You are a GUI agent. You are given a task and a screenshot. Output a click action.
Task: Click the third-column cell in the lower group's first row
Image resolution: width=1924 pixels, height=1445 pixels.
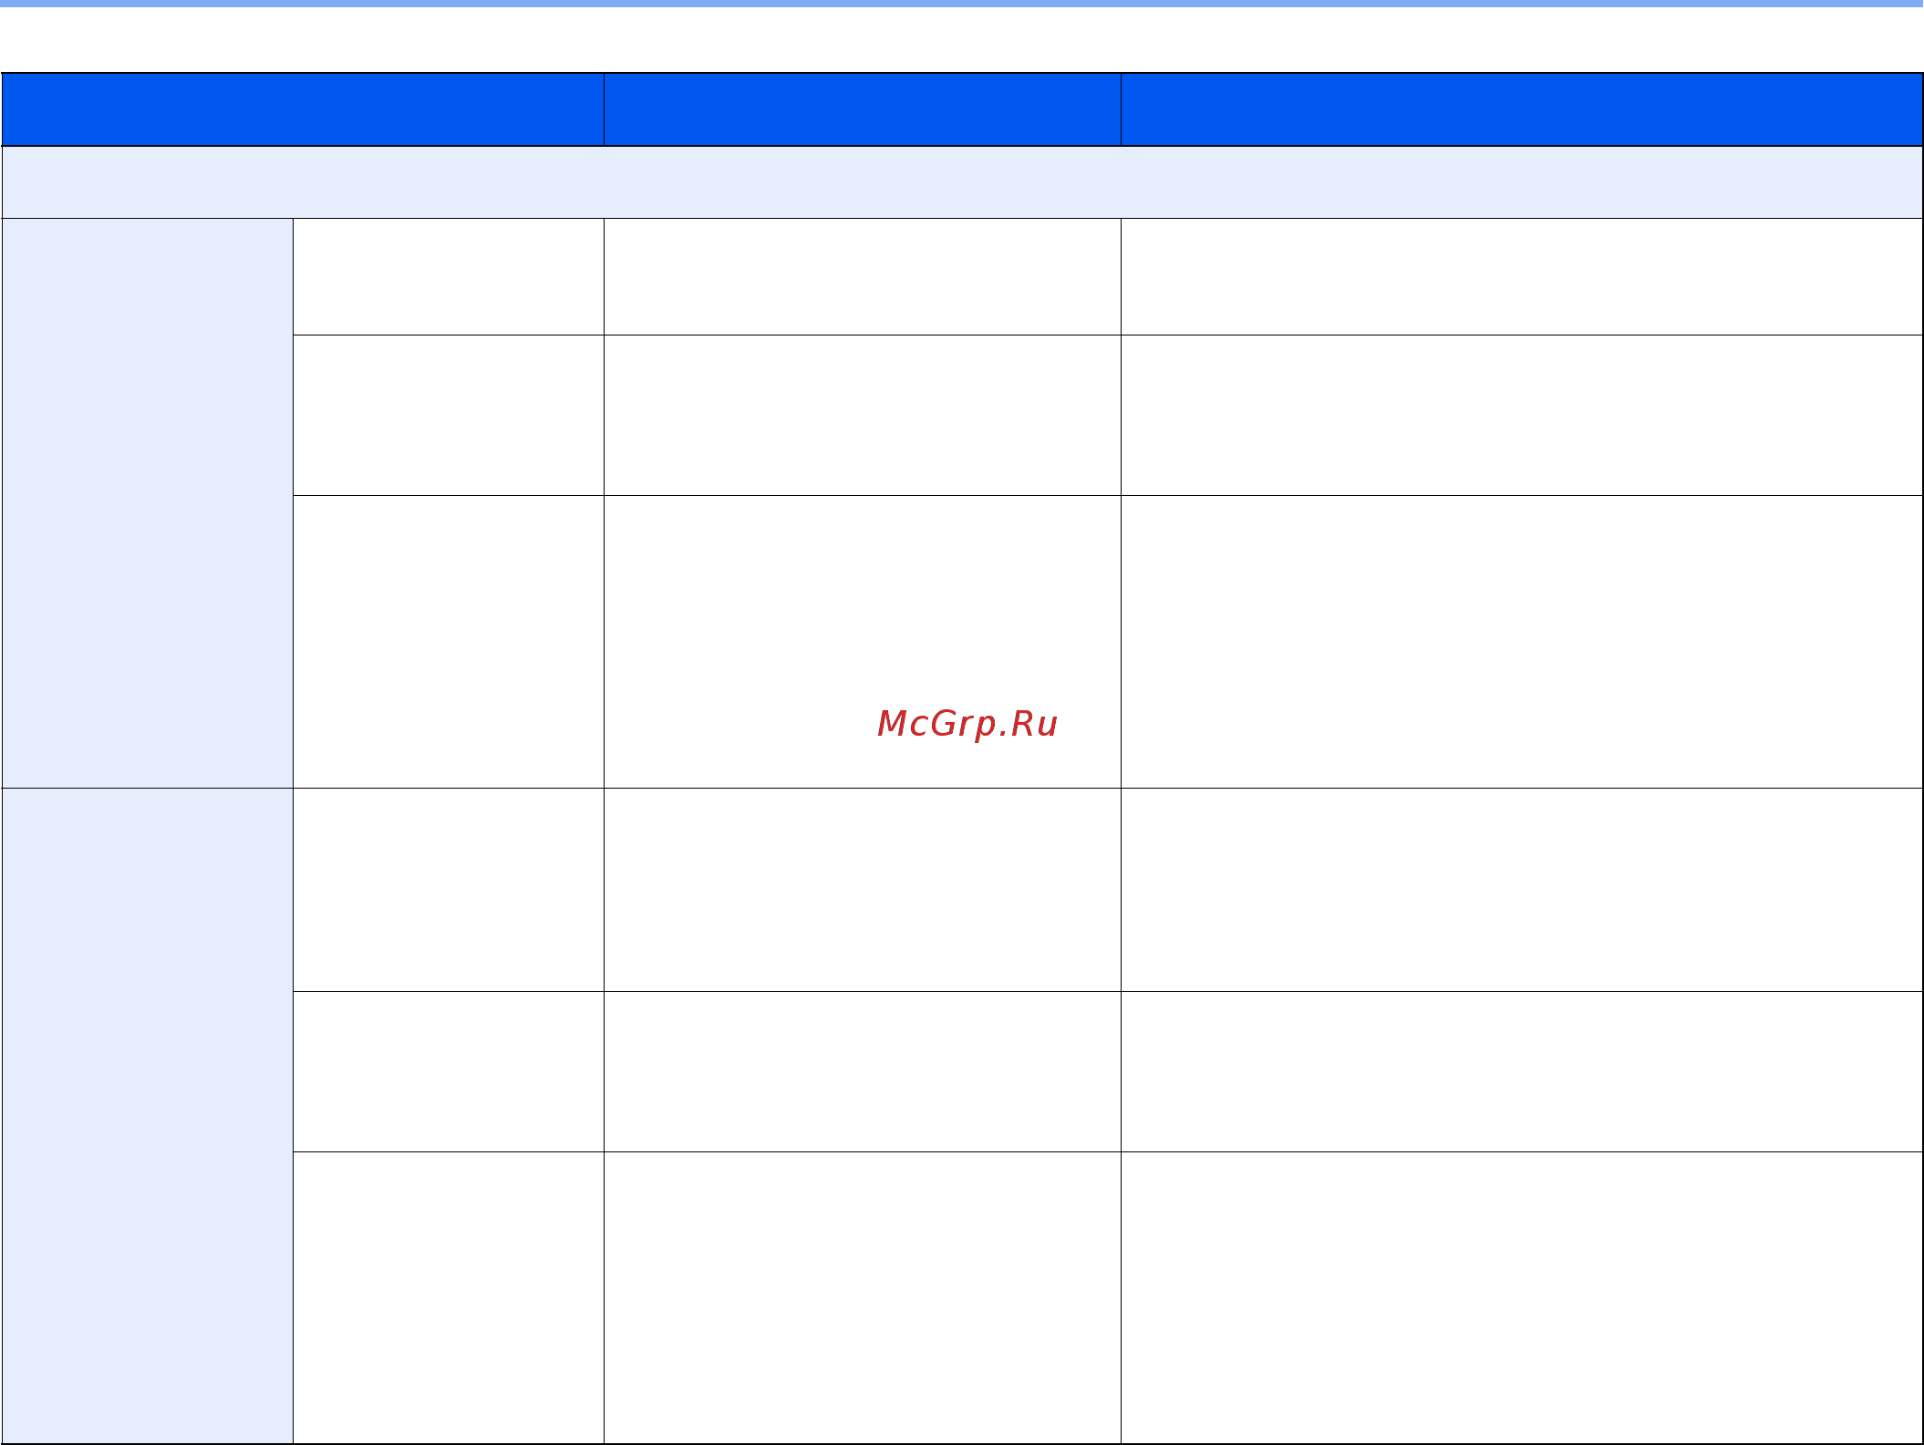pos(862,889)
